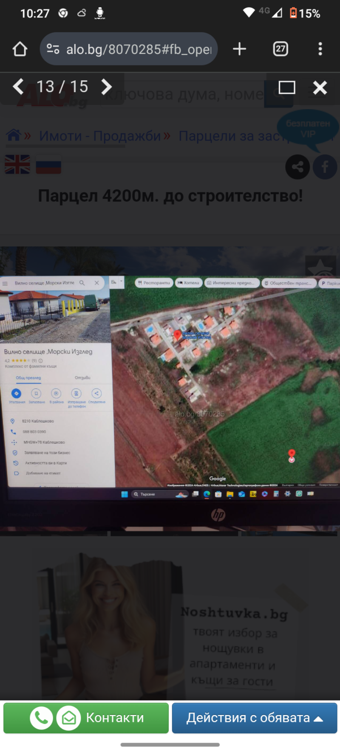
Task: Open the Контакти button
Action: tap(86, 718)
